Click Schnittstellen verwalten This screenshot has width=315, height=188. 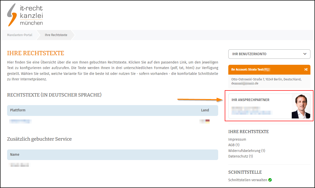(x=248, y=180)
